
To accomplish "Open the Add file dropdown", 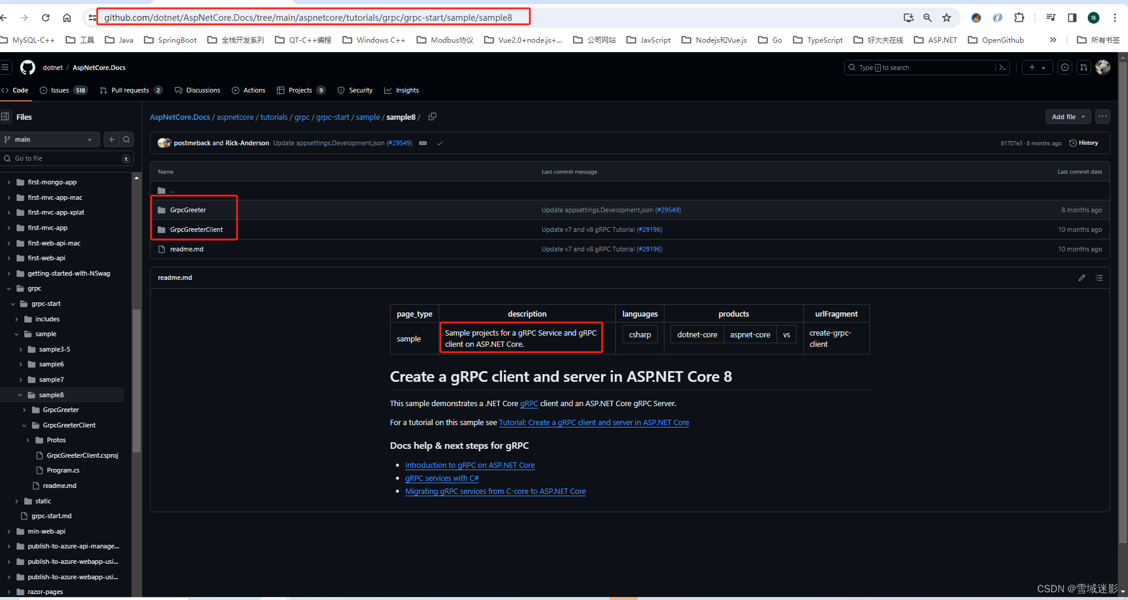I will [1068, 117].
